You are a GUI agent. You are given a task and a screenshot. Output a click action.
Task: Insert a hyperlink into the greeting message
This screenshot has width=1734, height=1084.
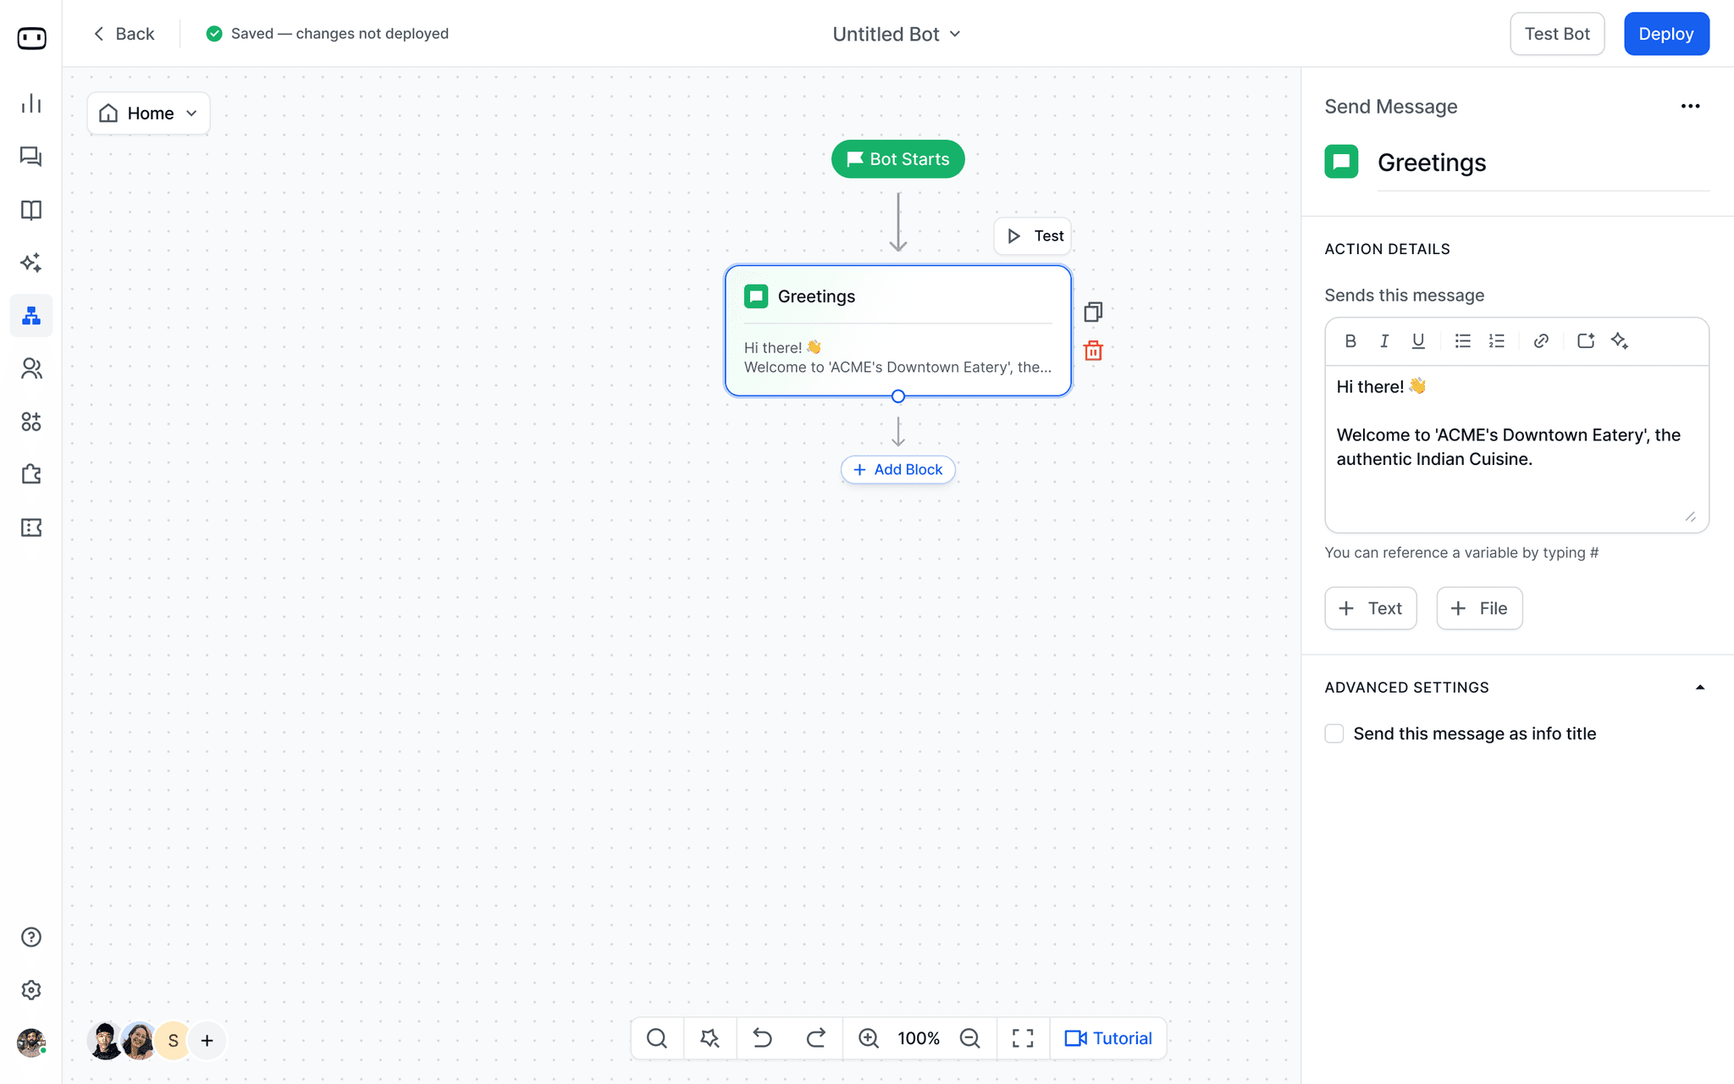[1541, 340]
